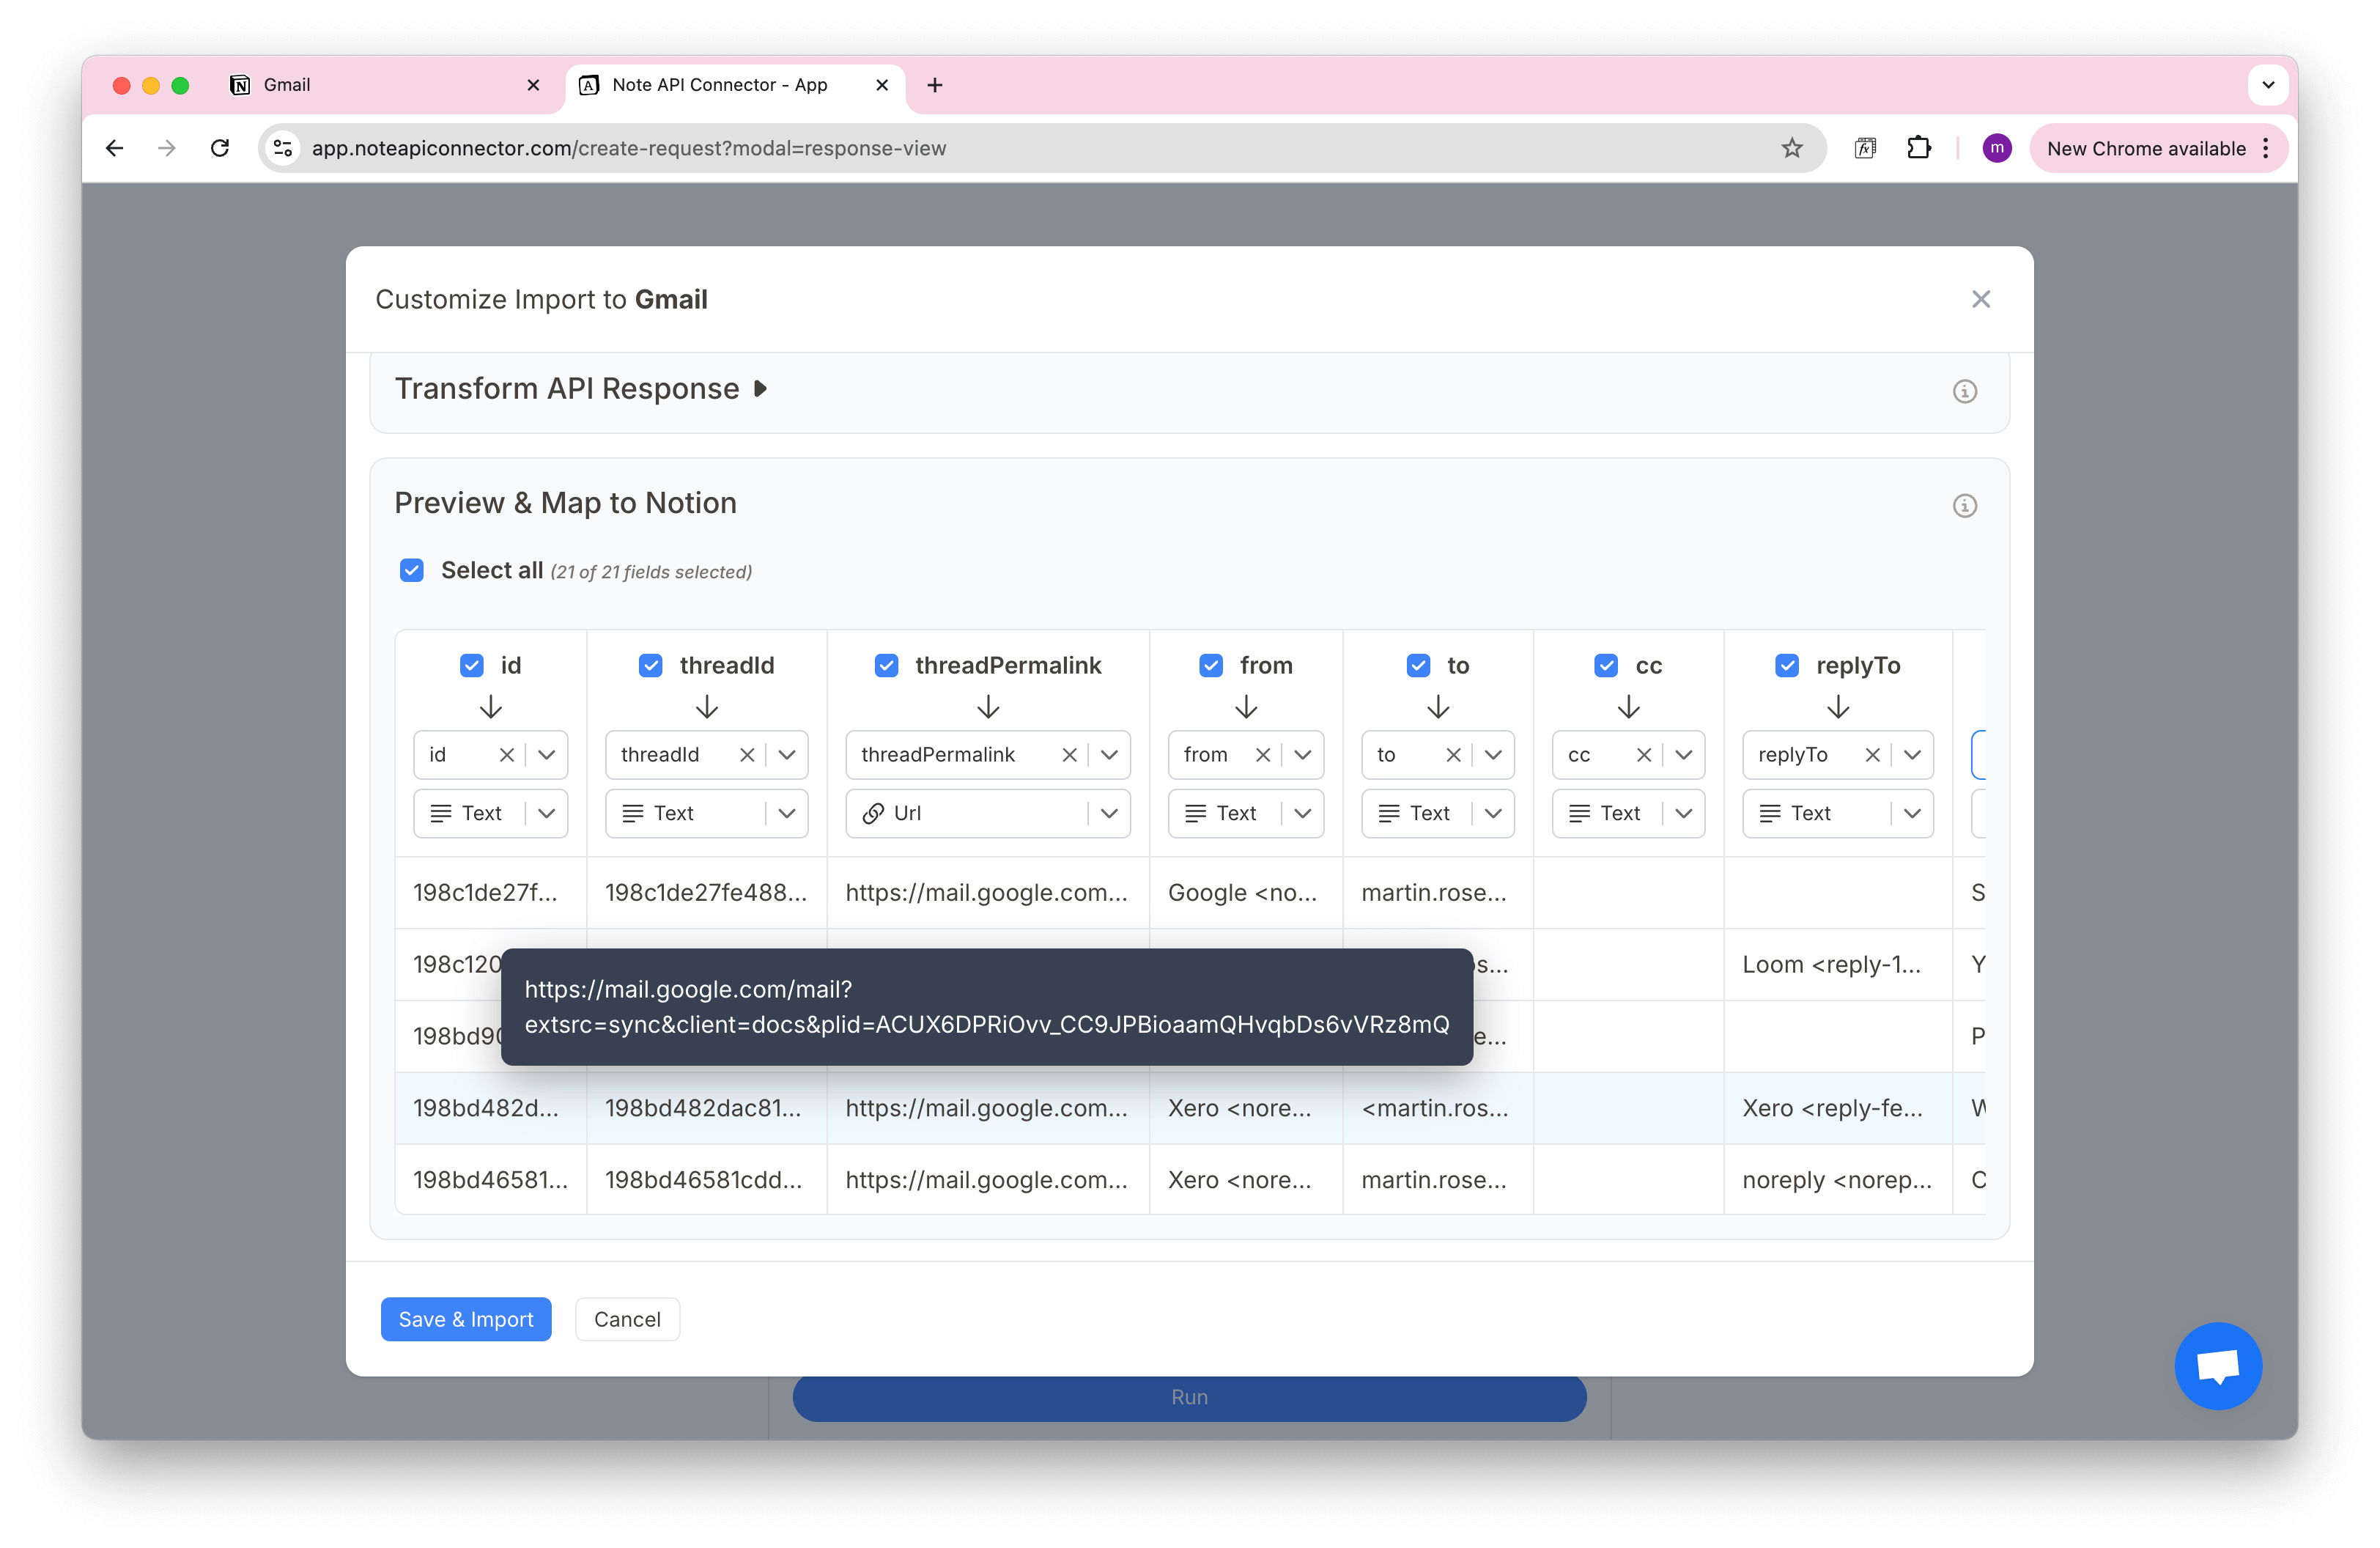This screenshot has height=1548, width=2380.
Task: Open the chat support bubble
Action: tap(2217, 1365)
